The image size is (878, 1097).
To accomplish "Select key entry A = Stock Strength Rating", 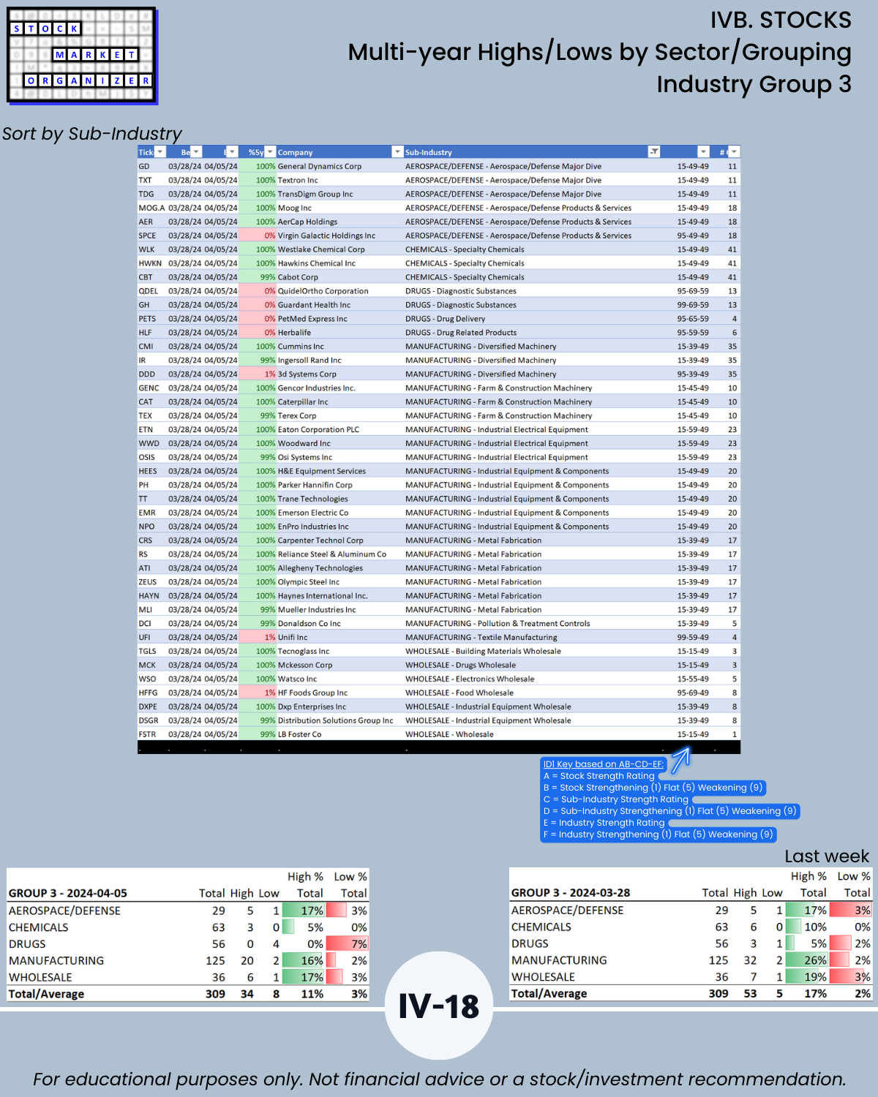I will pyautogui.click(x=599, y=776).
